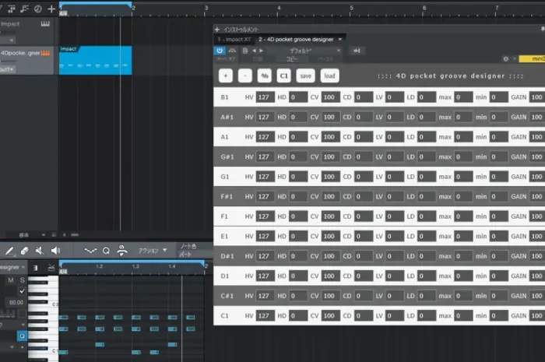The width and height of the screenshot is (545, 362).
Task: Go to next preset arrow
Action: (x=262, y=51)
